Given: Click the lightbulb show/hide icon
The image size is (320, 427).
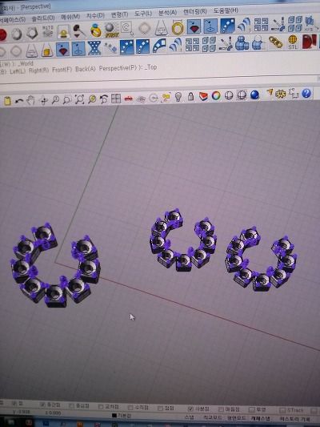Looking at the screenshot, I should 178,97.
